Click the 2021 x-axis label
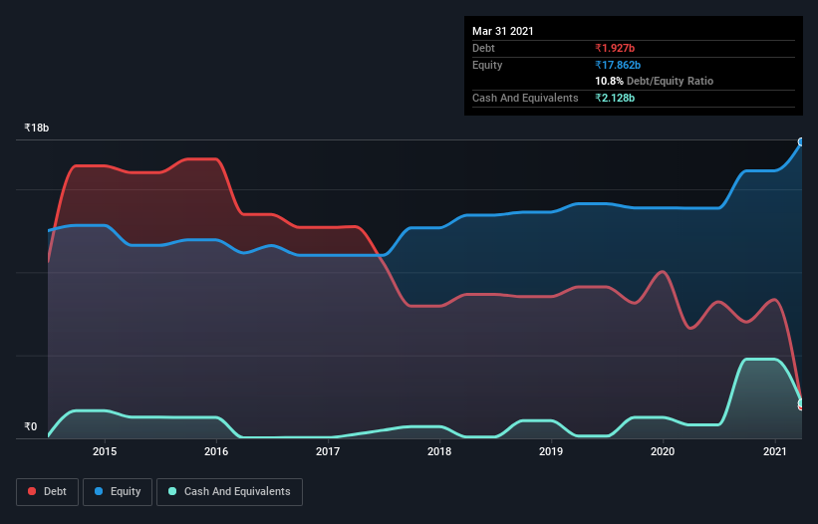Viewport: 818px width, 524px height. click(775, 451)
